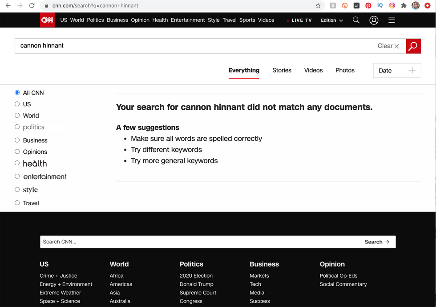The image size is (436, 307).
Task: Select the World radio filter
Action: click(x=17, y=116)
